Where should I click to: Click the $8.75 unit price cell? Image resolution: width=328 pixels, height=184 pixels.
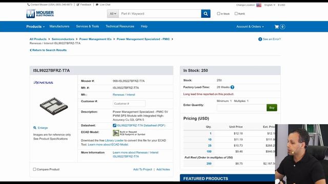(239, 164)
